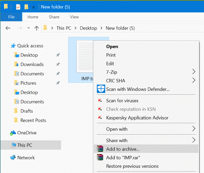The width and height of the screenshot is (204, 173).
Task: Click Desktop in the address bar
Action: [x=89, y=28]
